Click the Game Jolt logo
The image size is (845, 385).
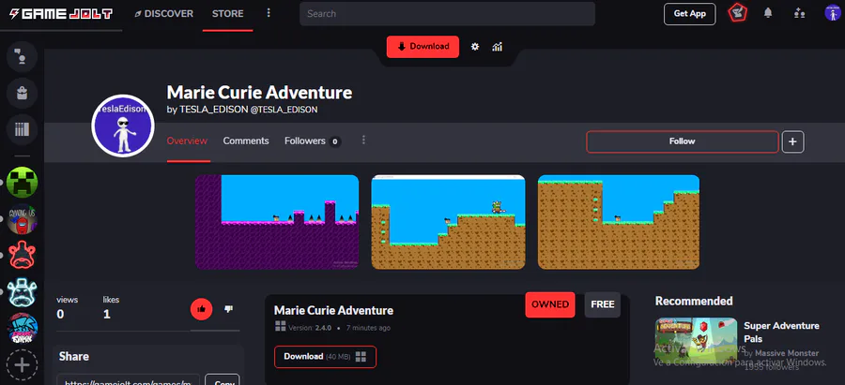(x=60, y=14)
